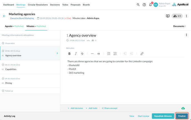Insert a bulleted list
191x120 pixels.
point(109,54)
